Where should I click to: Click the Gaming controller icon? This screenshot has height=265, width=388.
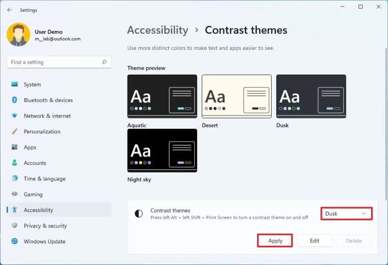pyautogui.click(x=15, y=194)
